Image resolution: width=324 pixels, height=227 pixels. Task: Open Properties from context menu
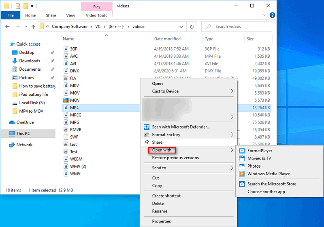(x=161, y=221)
